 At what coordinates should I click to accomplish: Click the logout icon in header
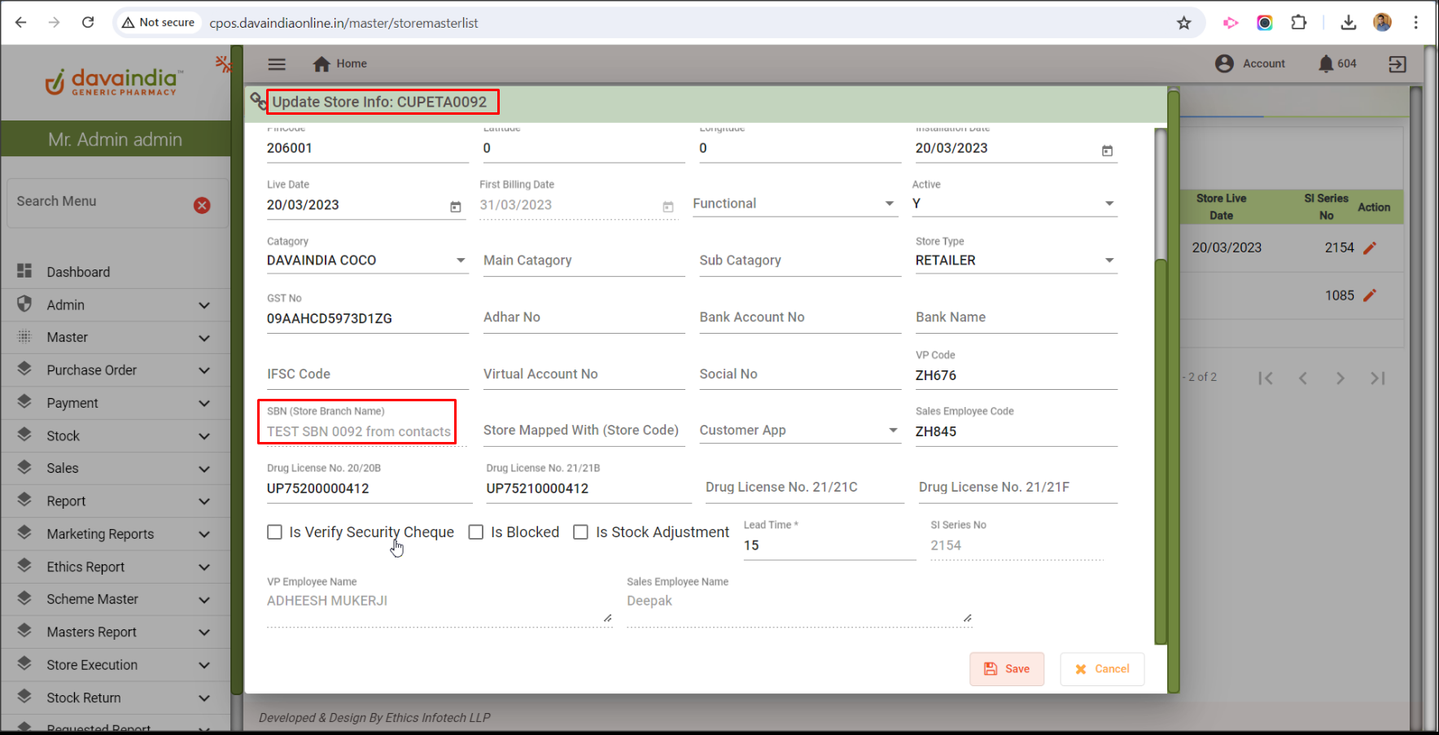1397,64
